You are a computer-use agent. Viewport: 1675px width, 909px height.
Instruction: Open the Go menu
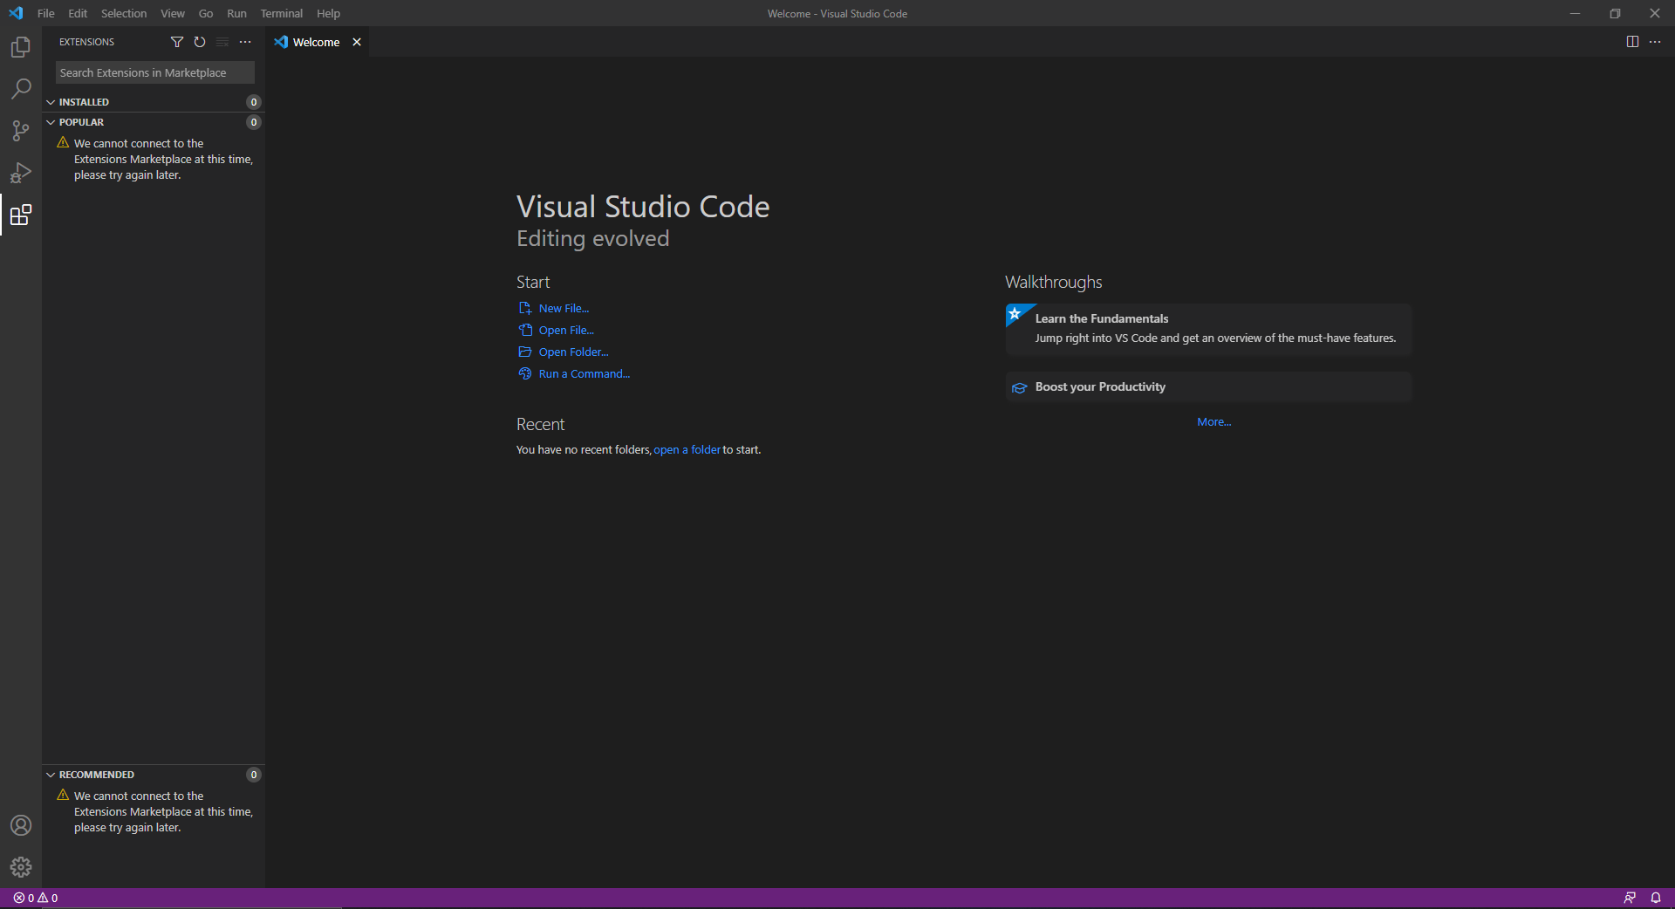(206, 13)
